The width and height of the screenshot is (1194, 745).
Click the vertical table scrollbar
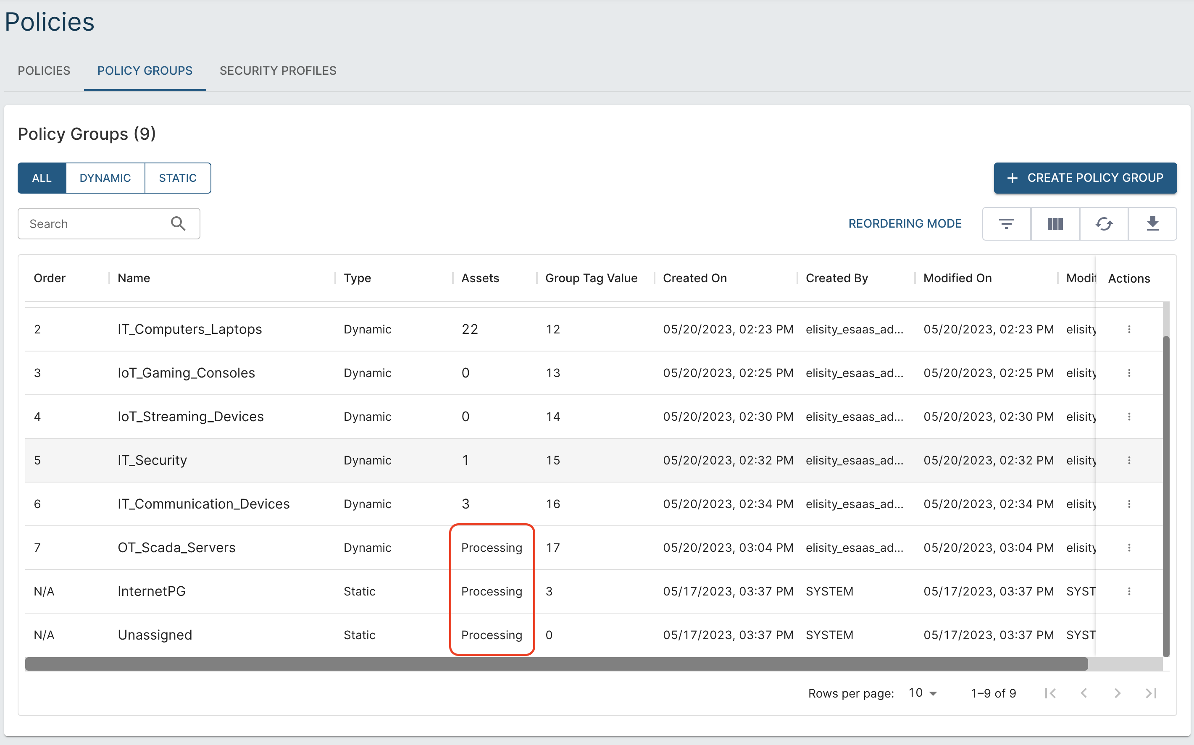coord(1166,496)
